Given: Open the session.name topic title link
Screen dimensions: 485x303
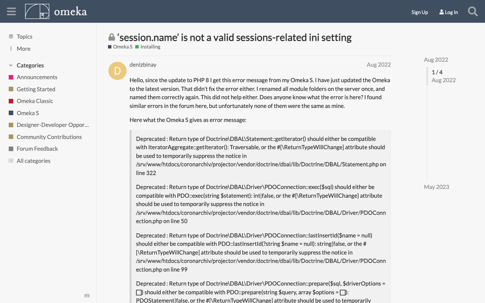Looking at the screenshot, I should 235,37.
